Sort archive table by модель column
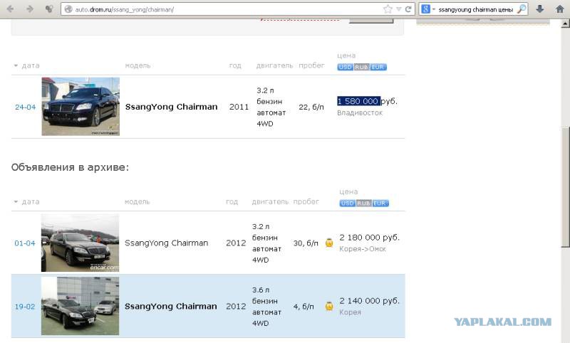The width and height of the screenshot is (570, 343). point(137,202)
